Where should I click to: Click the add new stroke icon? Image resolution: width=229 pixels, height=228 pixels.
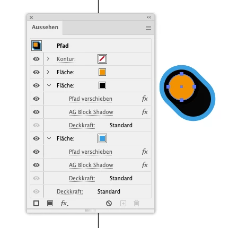[36, 204]
